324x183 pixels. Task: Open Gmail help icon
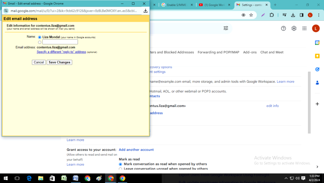click(283, 28)
